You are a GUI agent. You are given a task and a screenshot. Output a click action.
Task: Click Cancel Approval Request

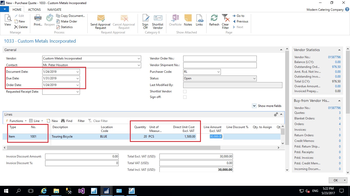[x=124, y=22]
